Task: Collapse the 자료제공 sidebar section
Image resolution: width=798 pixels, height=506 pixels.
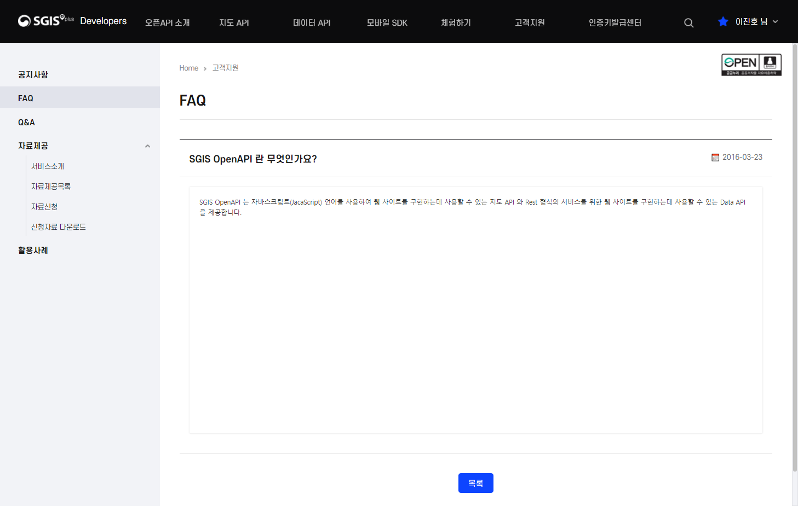Action: coord(147,146)
